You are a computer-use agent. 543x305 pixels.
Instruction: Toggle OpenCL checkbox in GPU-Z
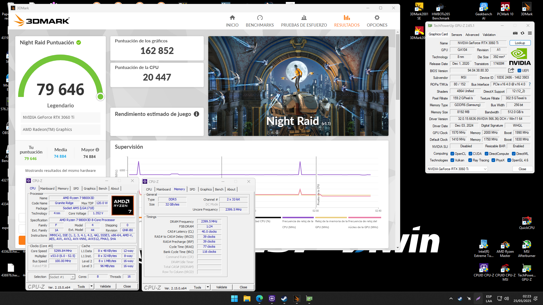pos(452,154)
